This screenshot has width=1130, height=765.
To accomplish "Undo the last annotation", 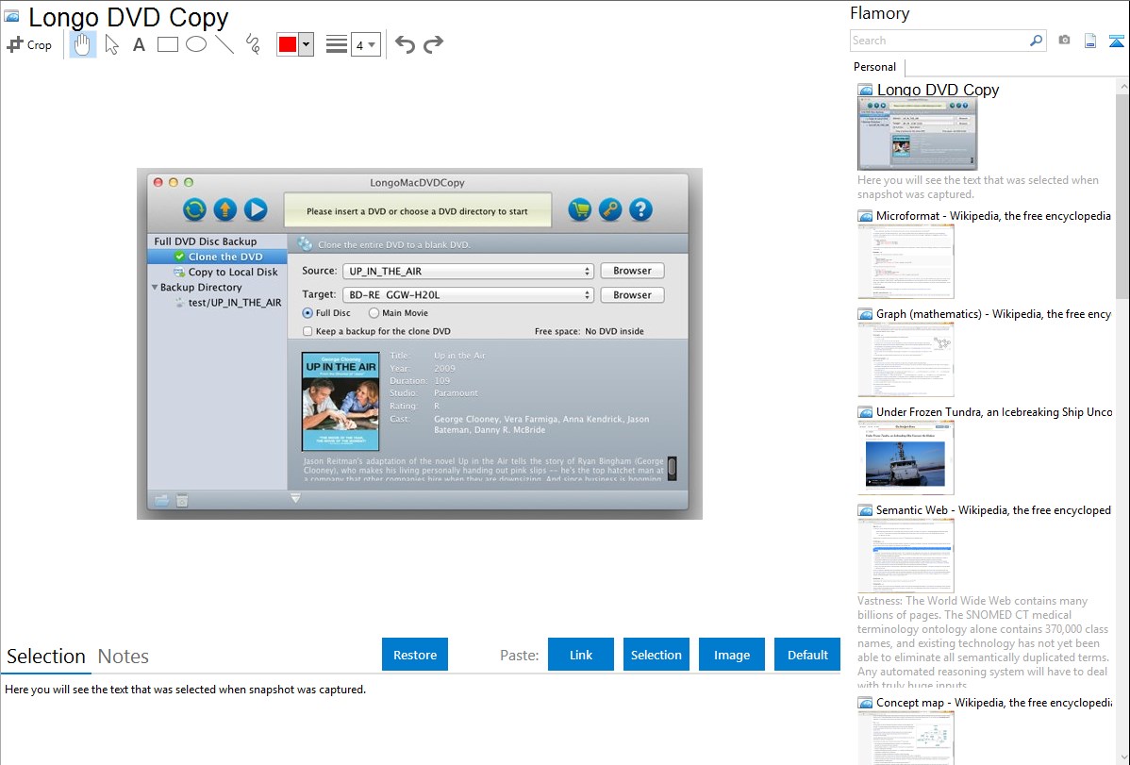I will point(405,44).
